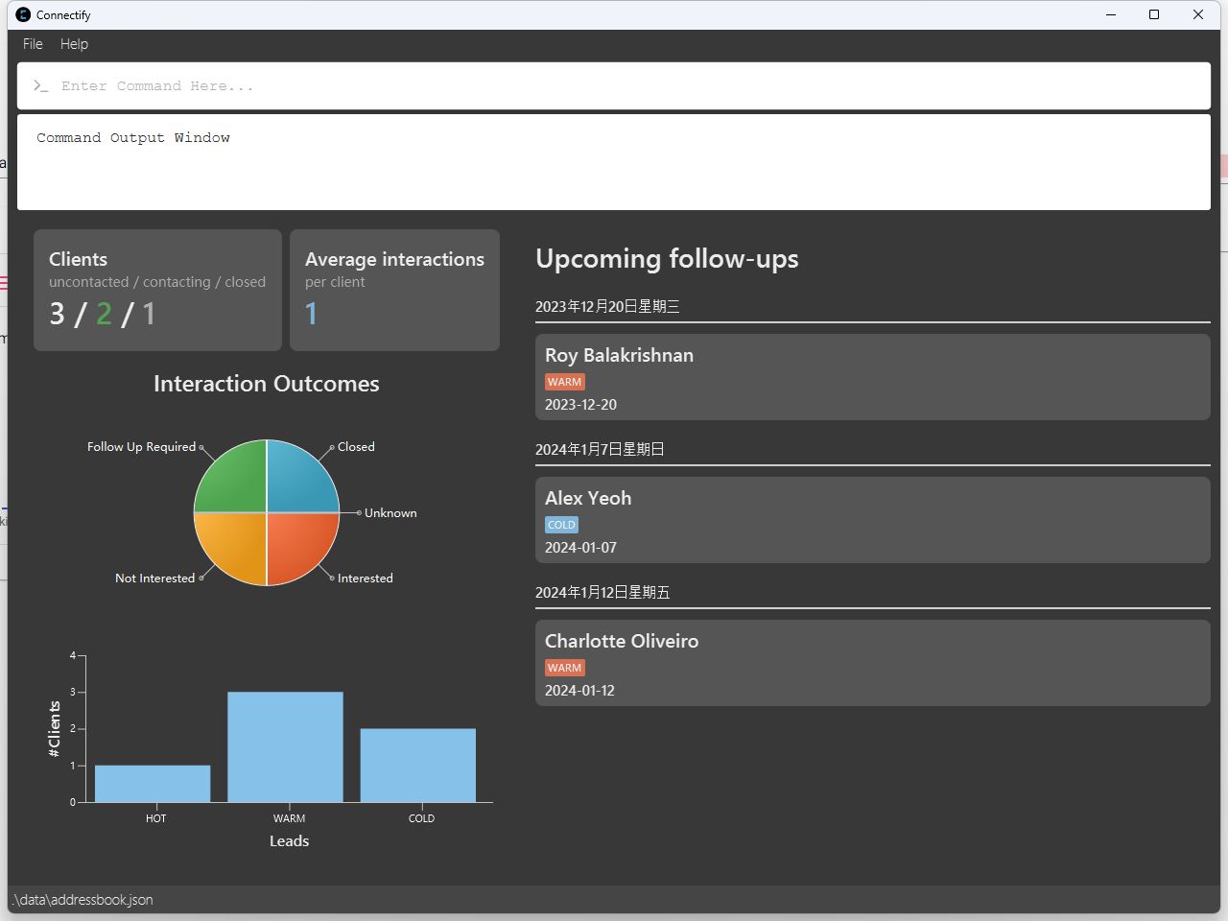This screenshot has height=921, width=1228.
Task: Click the Interaction Outcomes heading
Action: 267,384
